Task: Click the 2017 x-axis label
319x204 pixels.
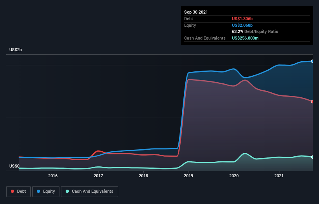Action: pyautogui.click(x=98, y=176)
